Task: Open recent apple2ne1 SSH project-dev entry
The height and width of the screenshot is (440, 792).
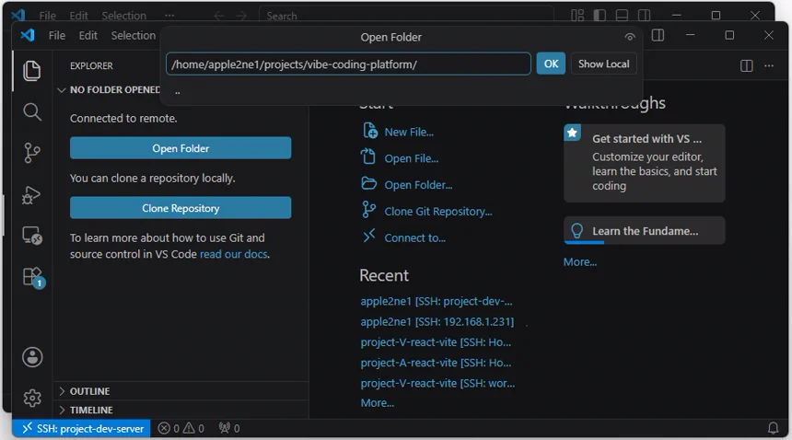Action: click(x=437, y=301)
